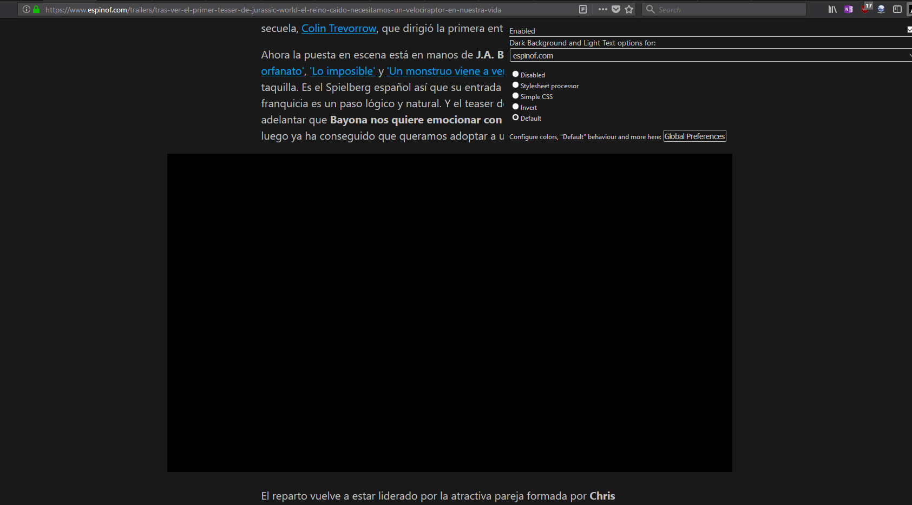Viewport: 912px width, 505px height.
Task: Select the Simple CSS mode
Action: point(515,96)
